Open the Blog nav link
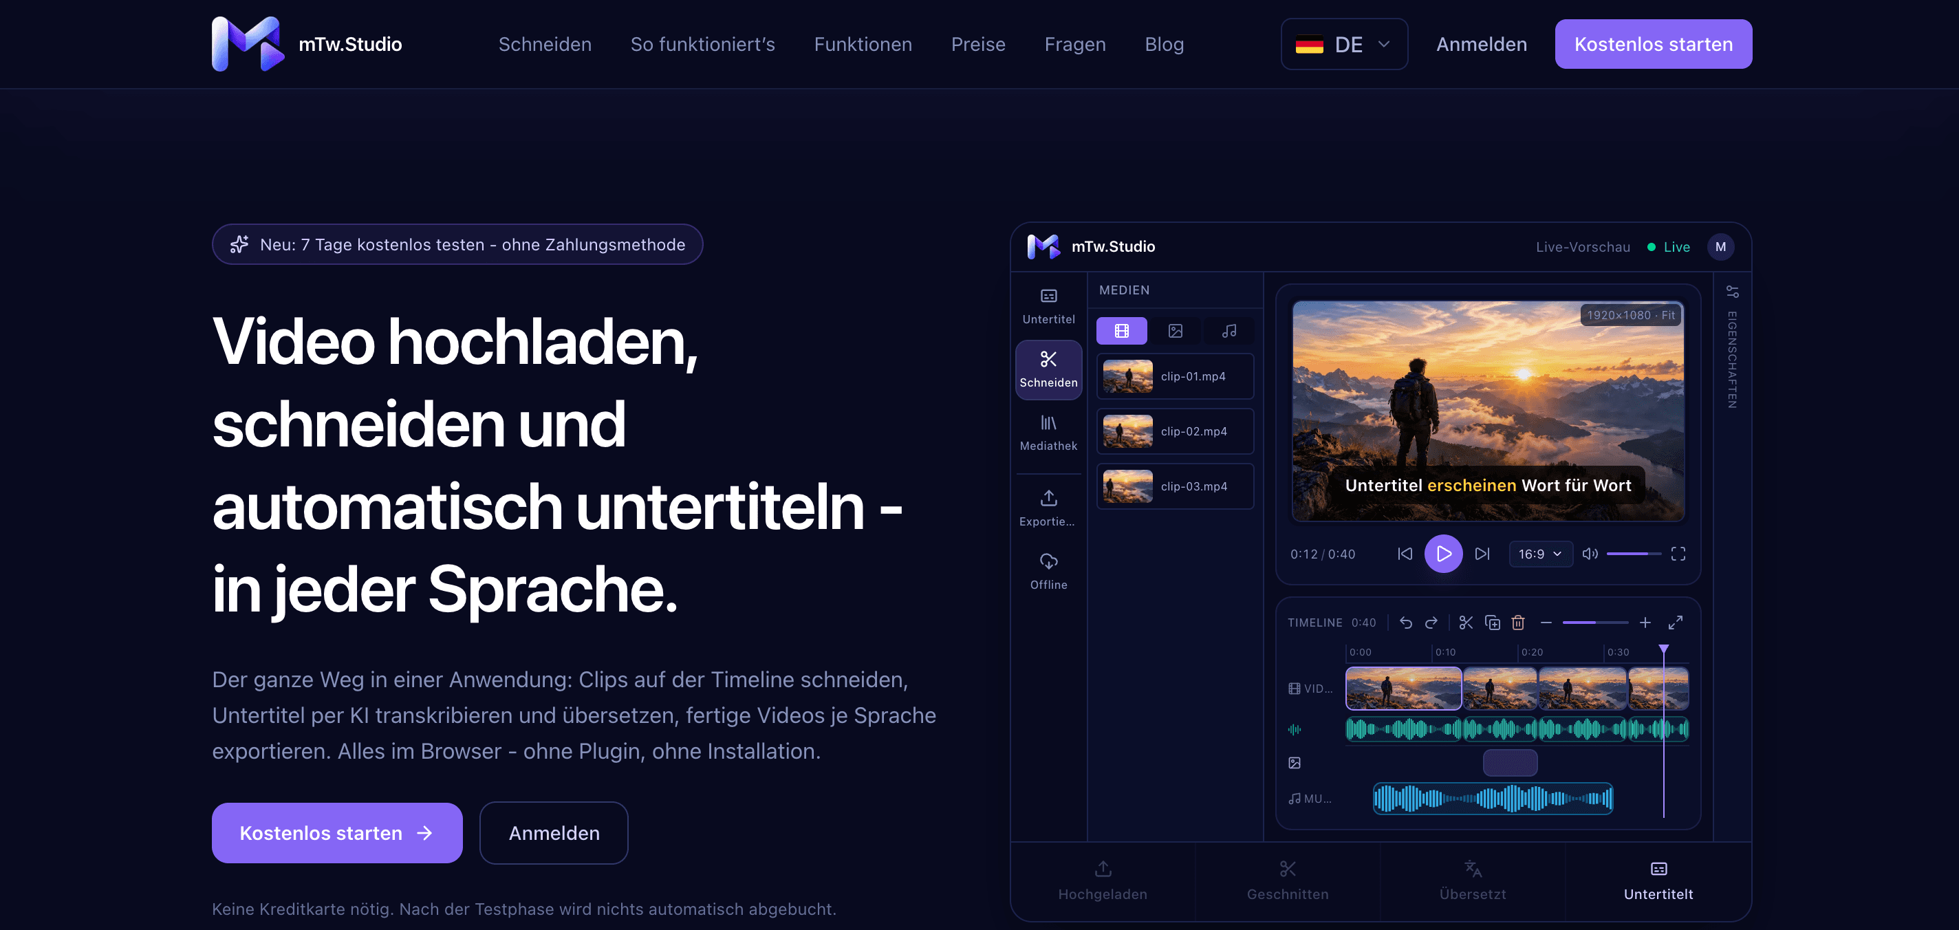The height and width of the screenshot is (930, 1959). click(1164, 44)
